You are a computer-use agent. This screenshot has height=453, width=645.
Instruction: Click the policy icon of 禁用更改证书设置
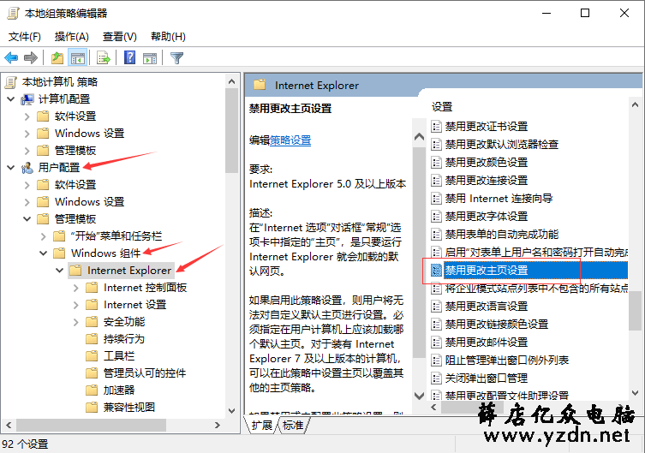click(x=436, y=126)
